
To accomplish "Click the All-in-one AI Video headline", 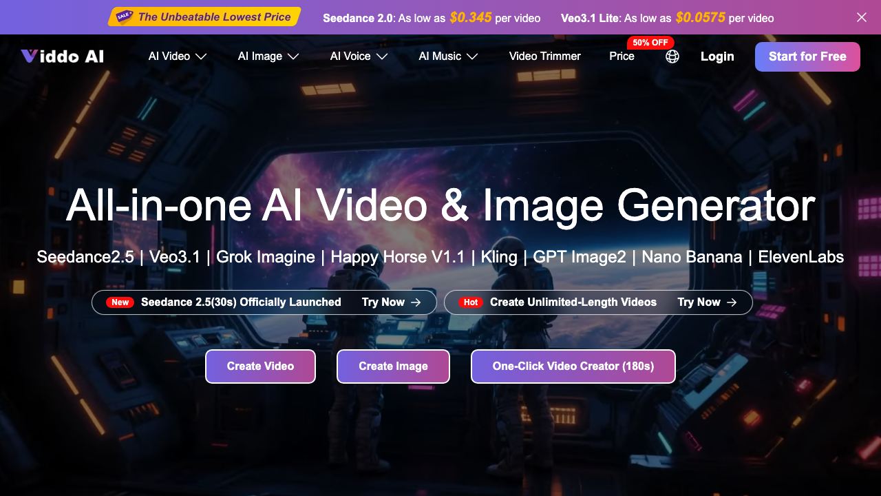I will pos(440,205).
